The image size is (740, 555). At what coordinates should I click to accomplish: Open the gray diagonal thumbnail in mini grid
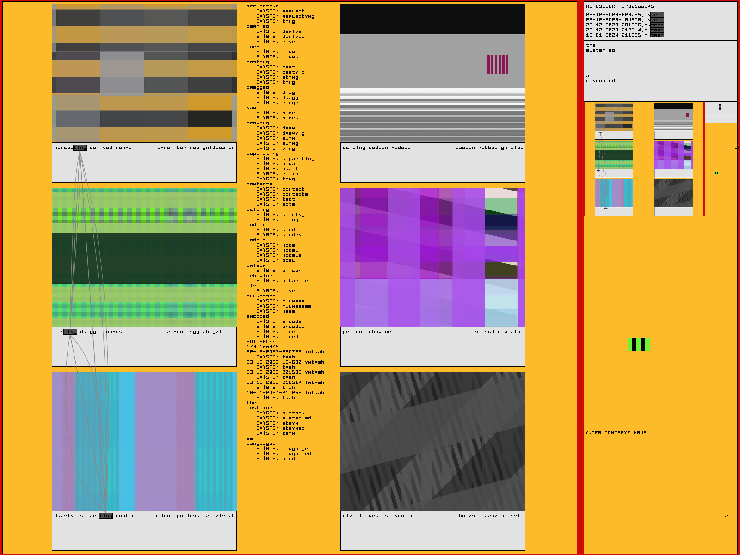[x=673, y=193]
